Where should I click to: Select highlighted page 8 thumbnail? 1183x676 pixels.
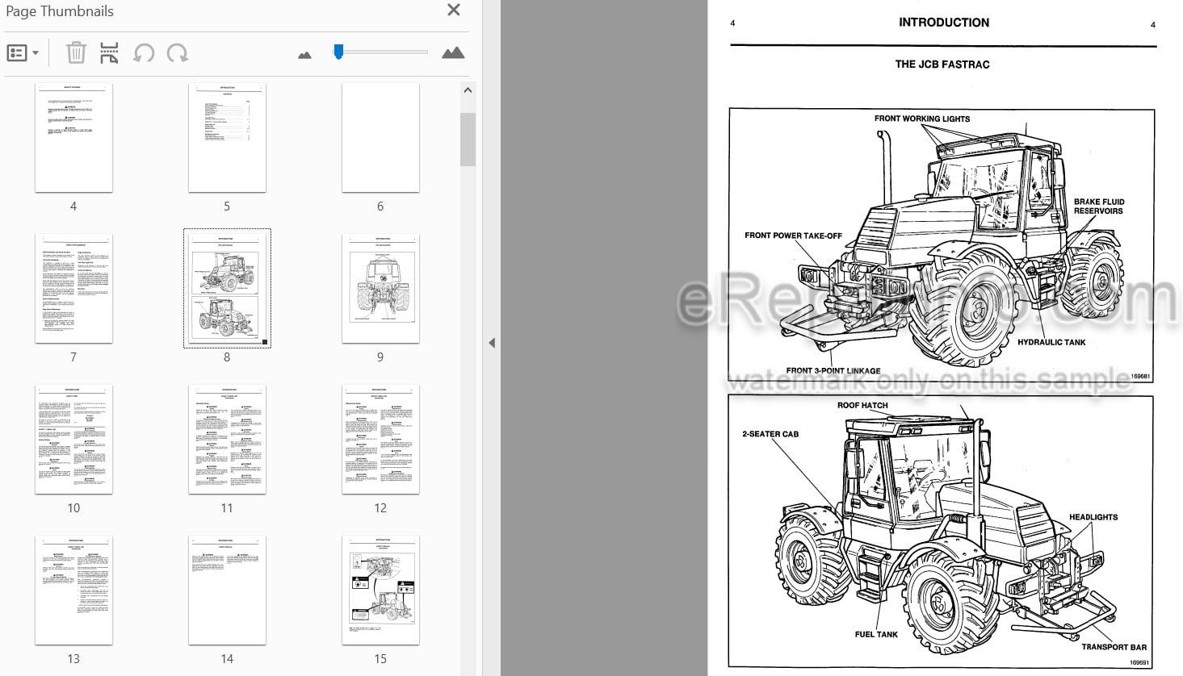[x=227, y=289]
